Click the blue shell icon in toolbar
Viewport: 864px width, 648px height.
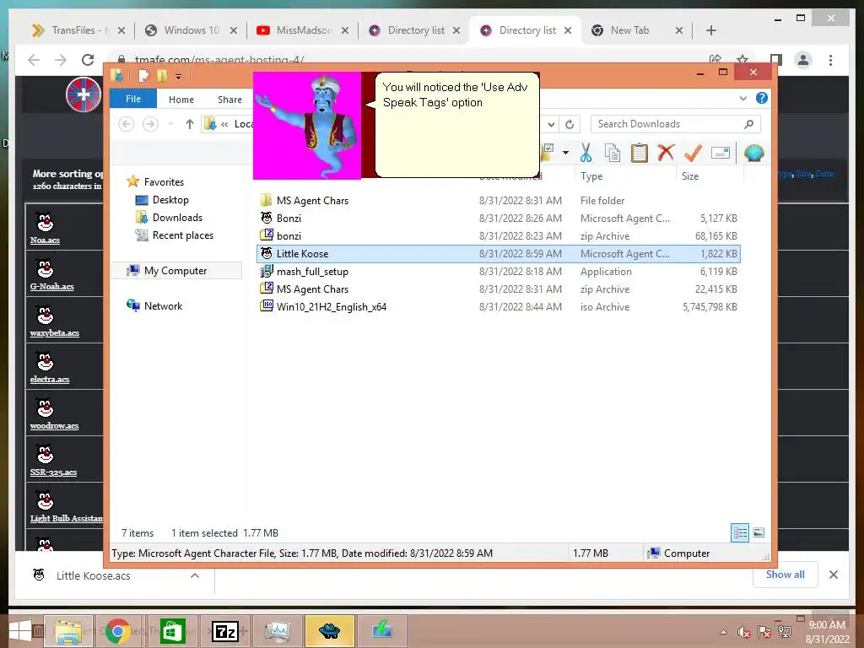753,153
